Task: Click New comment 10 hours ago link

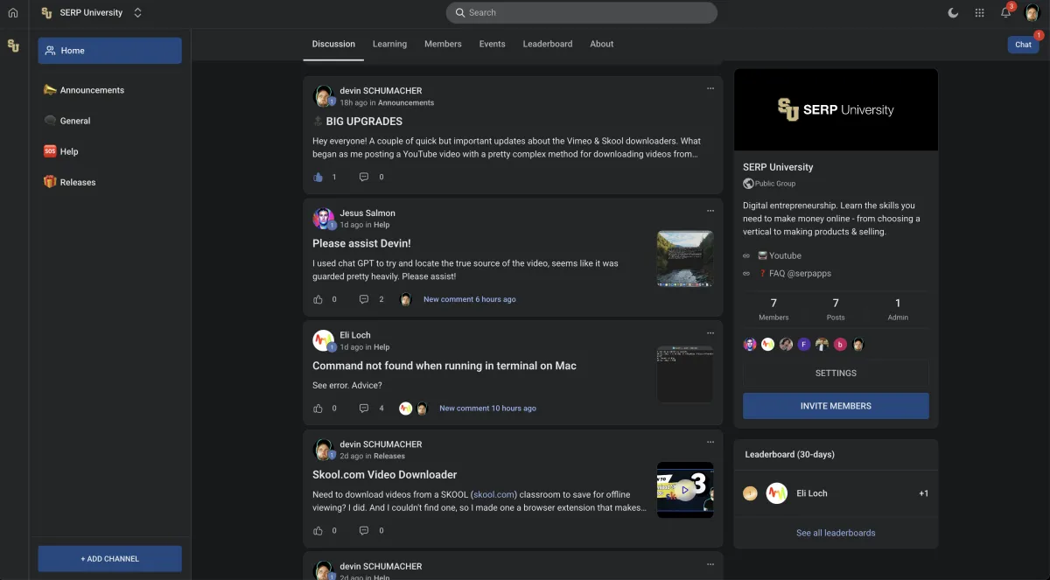Action: [487, 408]
